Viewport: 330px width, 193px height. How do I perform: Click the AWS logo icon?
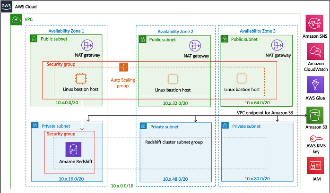[x=6, y=7]
